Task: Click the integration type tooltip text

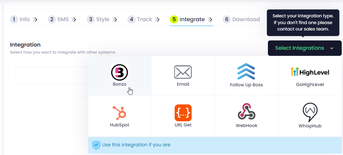Action: [303, 22]
